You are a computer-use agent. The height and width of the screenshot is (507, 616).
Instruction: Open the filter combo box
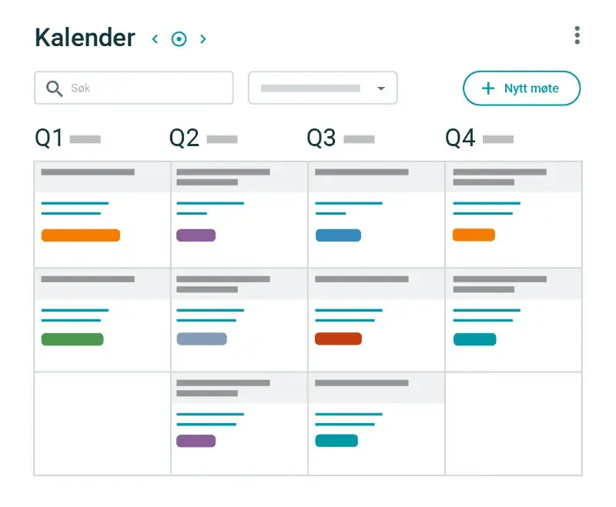point(323,88)
